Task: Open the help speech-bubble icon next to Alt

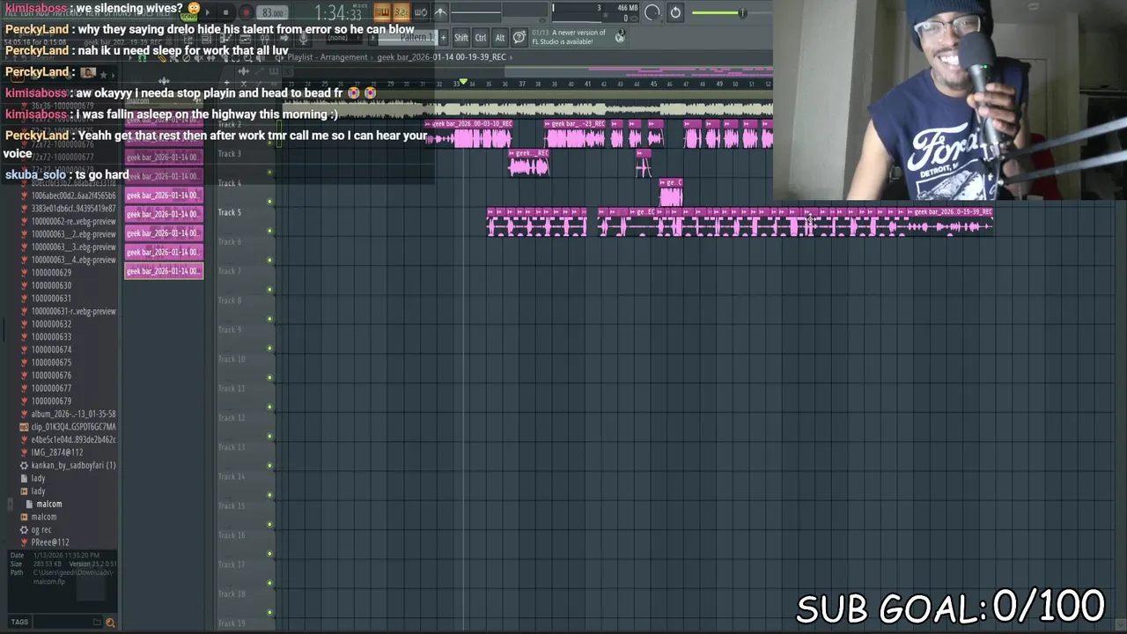Action: click(519, 37)
